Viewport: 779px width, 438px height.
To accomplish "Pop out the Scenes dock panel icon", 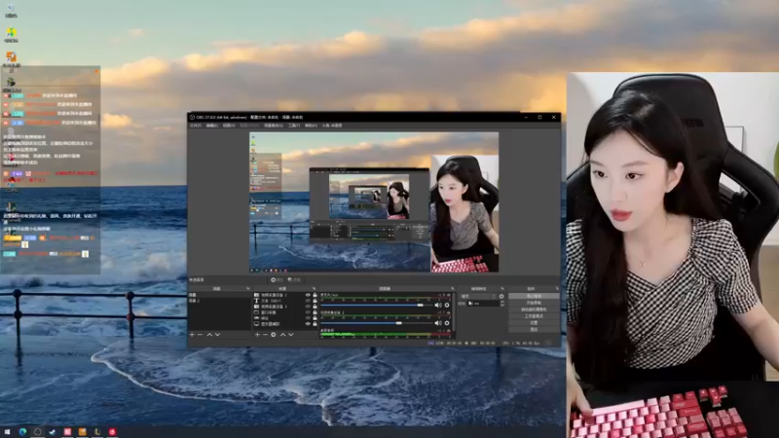I will point(248,288).
